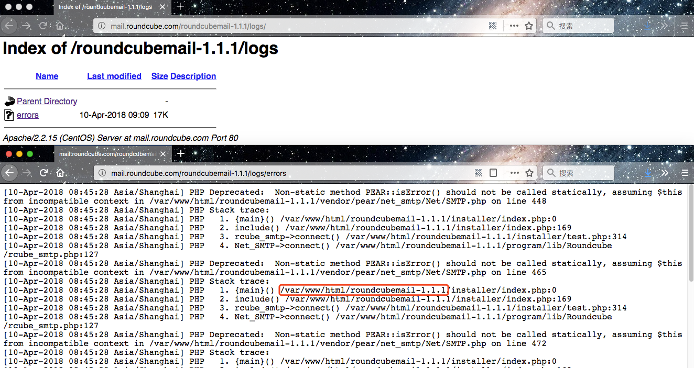Open page actions menu in the /logs/ address bar
This screenshot has height=368, width=694.
[514, 26]
